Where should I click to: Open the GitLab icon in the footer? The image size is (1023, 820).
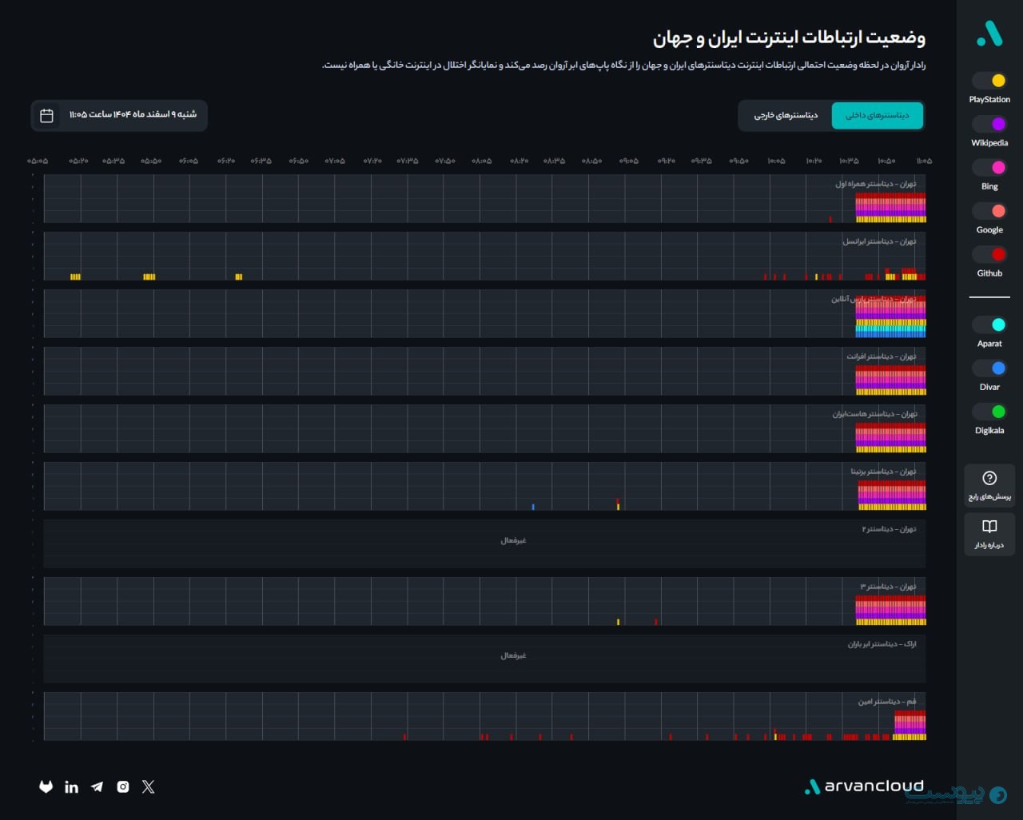pyautogui.click(x=46, y=786)
